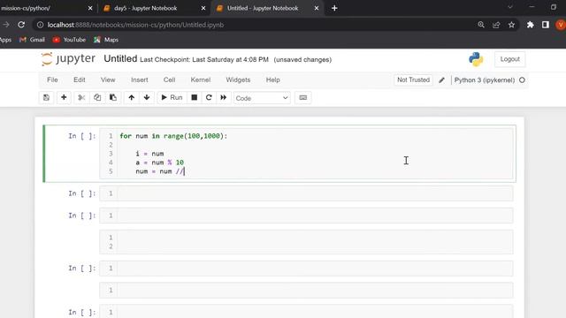Move selected cell down with the arrow icon
Image resolution: width=566 pixels, height=318 pixels.
tap(147, 98)
